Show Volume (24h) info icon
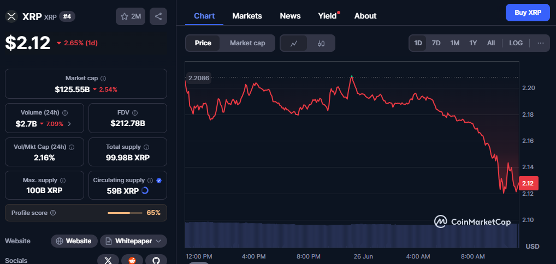The image size is (556, 264). (x=65, y=113)
